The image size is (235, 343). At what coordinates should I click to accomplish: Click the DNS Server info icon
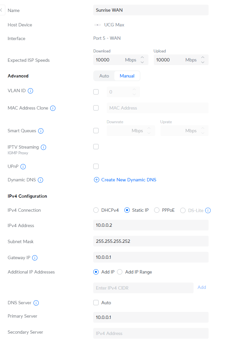pos(36,303)
